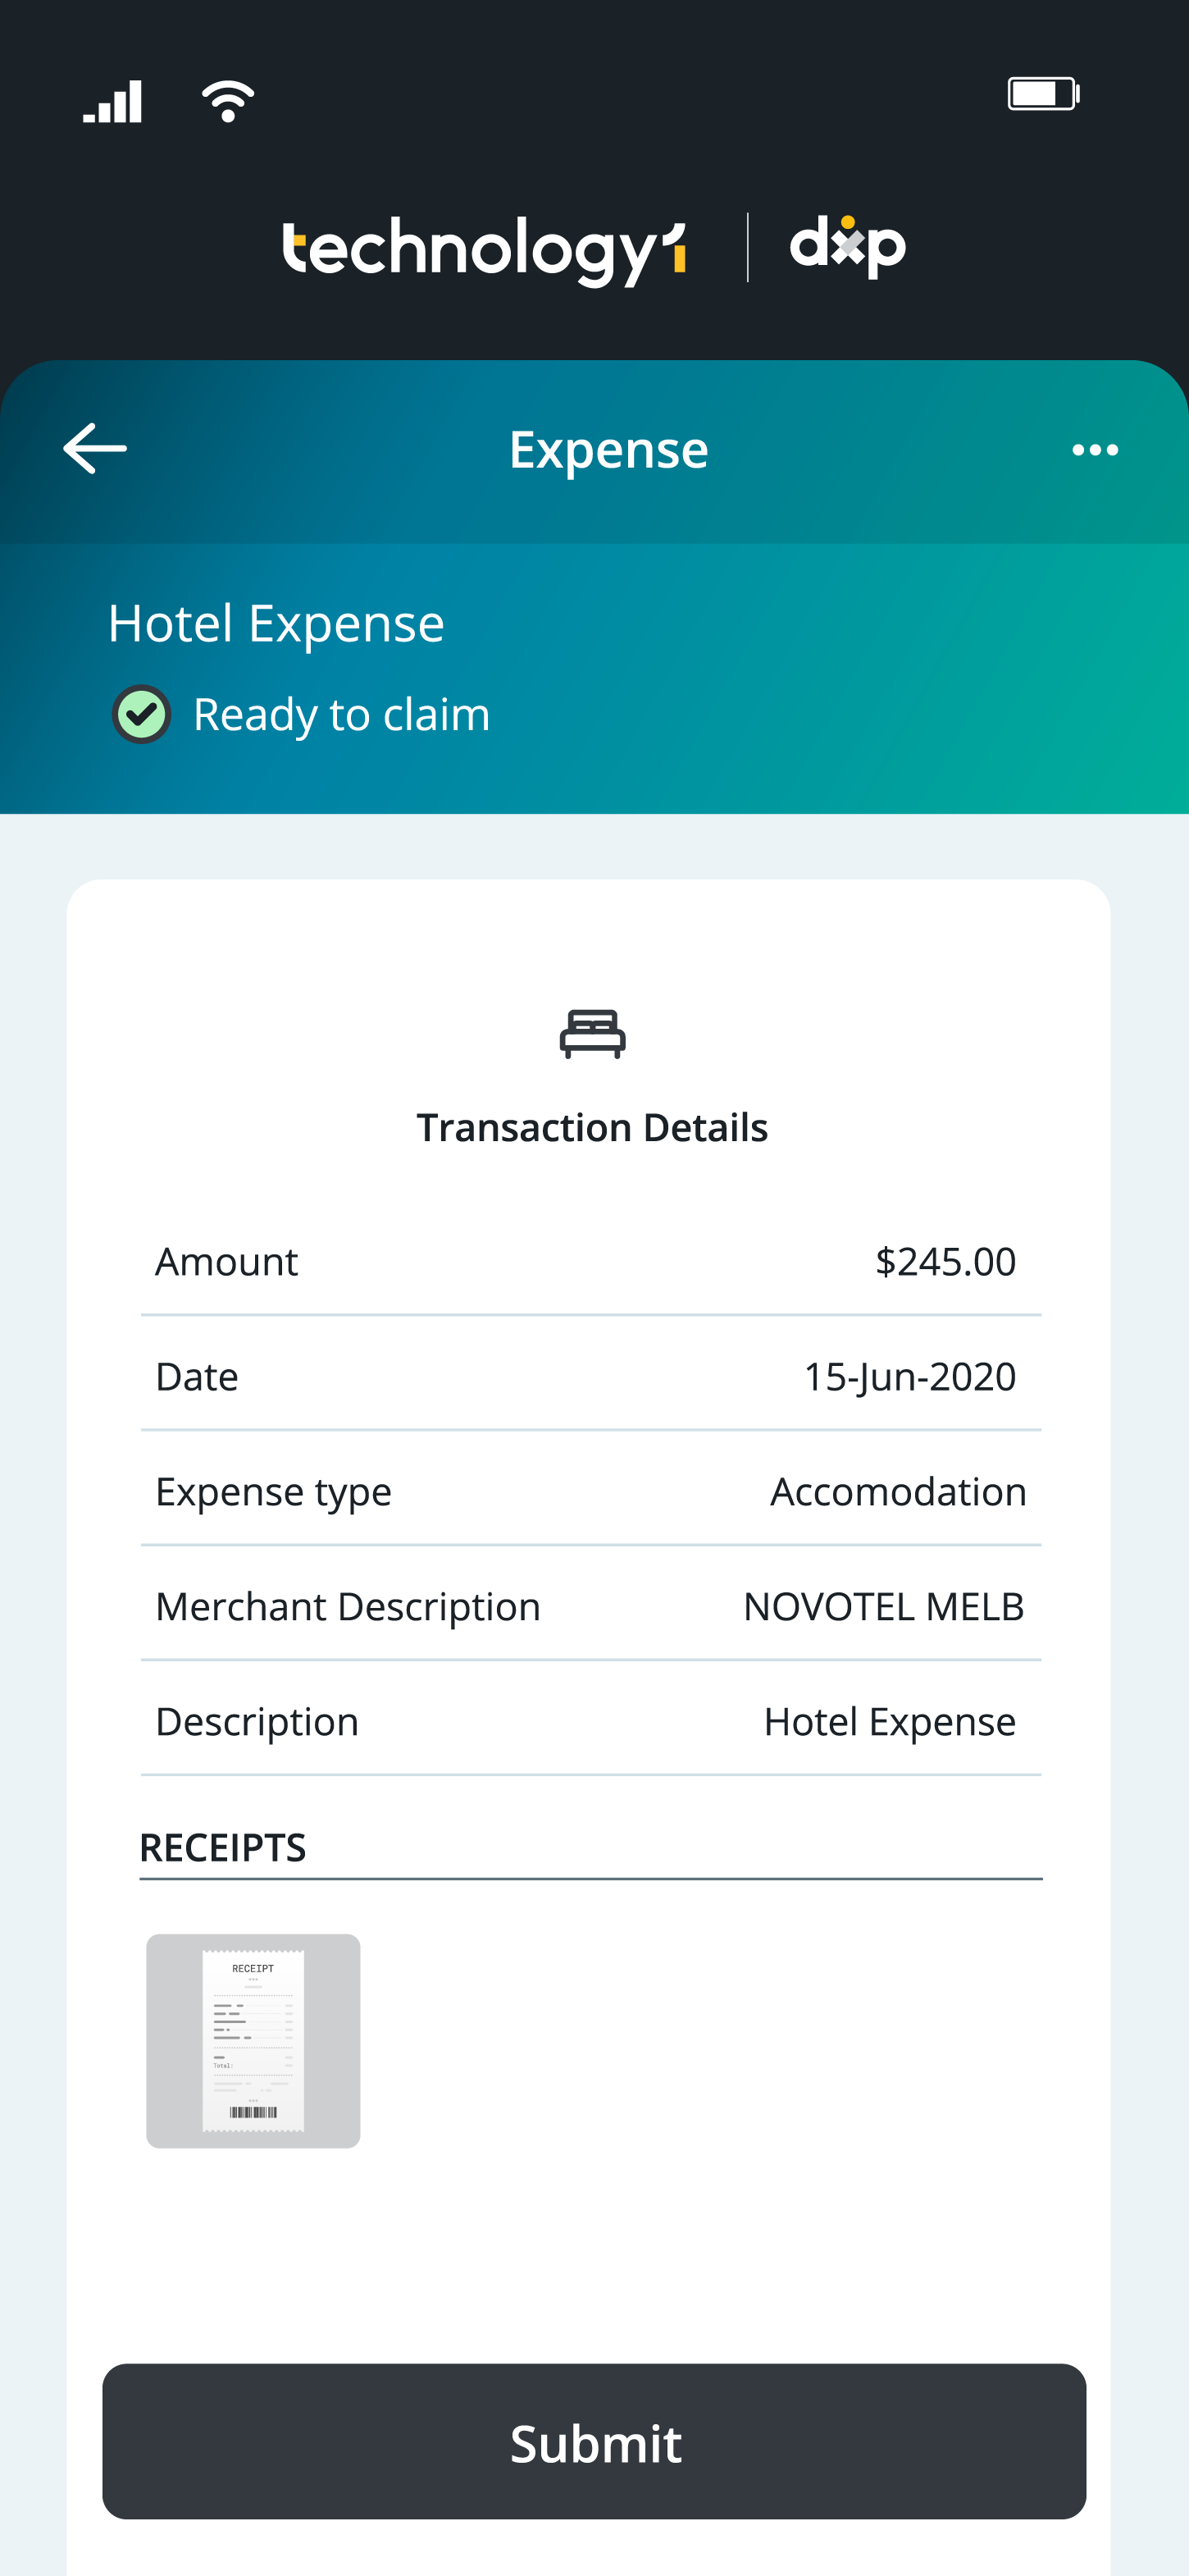Tap the NOVOTEL MELB merchant description value
Image resolution: width=1189 pixels, height=2576 pixels.
click(x=884, y=1606)
